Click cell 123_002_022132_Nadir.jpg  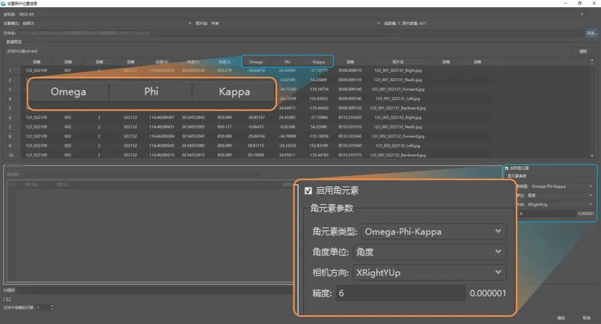(398, 127)
